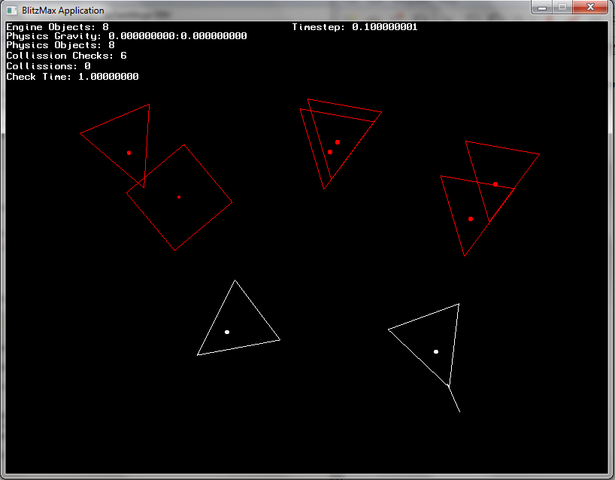
Task: Click the "Engine Objects: 8" readout
Action: coord(57,27)
